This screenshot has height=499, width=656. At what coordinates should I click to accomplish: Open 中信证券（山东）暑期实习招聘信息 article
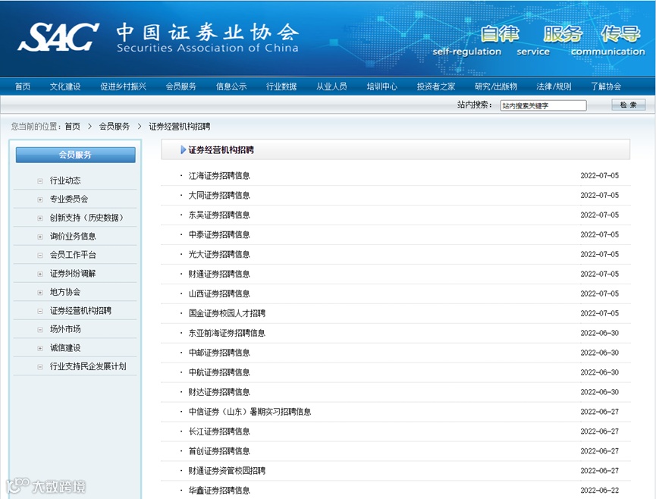click(x=250, y=412)
